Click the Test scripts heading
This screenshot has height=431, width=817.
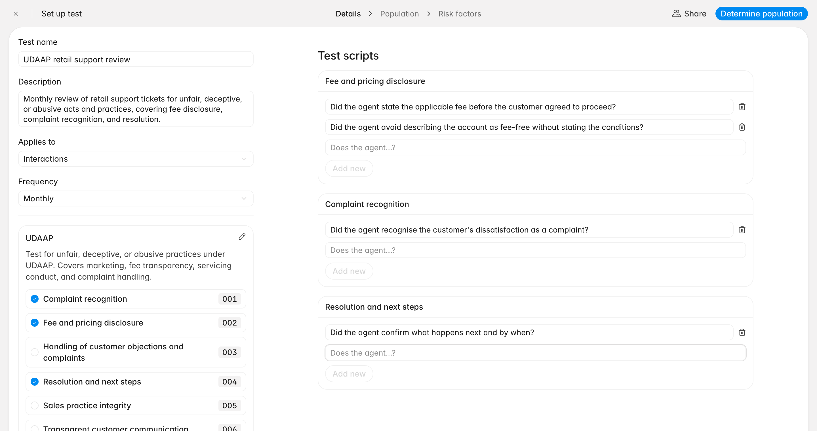pos(348,56)
